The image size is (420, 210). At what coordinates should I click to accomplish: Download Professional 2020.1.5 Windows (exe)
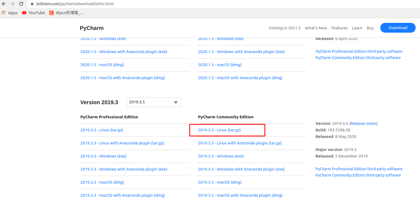103,39
